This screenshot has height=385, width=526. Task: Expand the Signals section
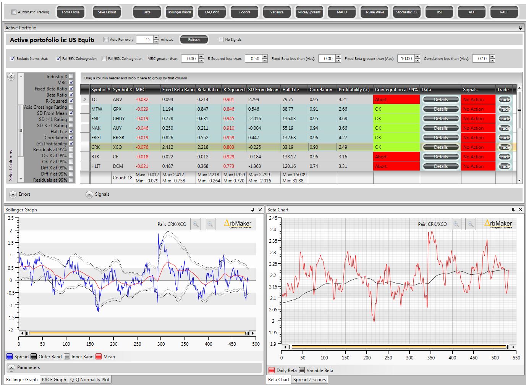pos(89,195)
